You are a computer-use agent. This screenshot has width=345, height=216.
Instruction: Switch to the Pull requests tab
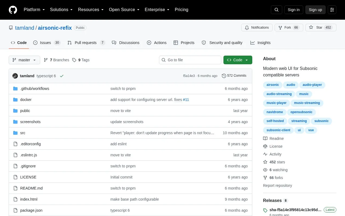[86, 43]
